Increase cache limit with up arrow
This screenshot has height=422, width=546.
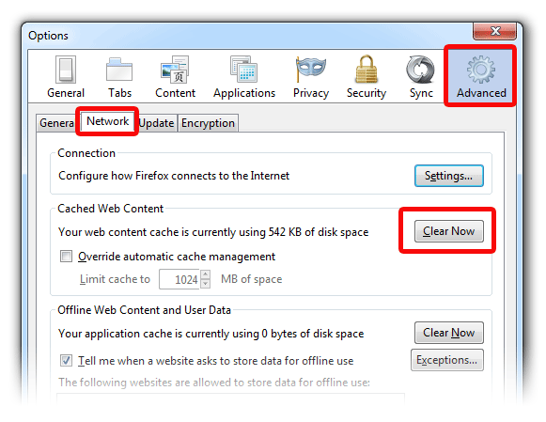click(x=206, y=274)
